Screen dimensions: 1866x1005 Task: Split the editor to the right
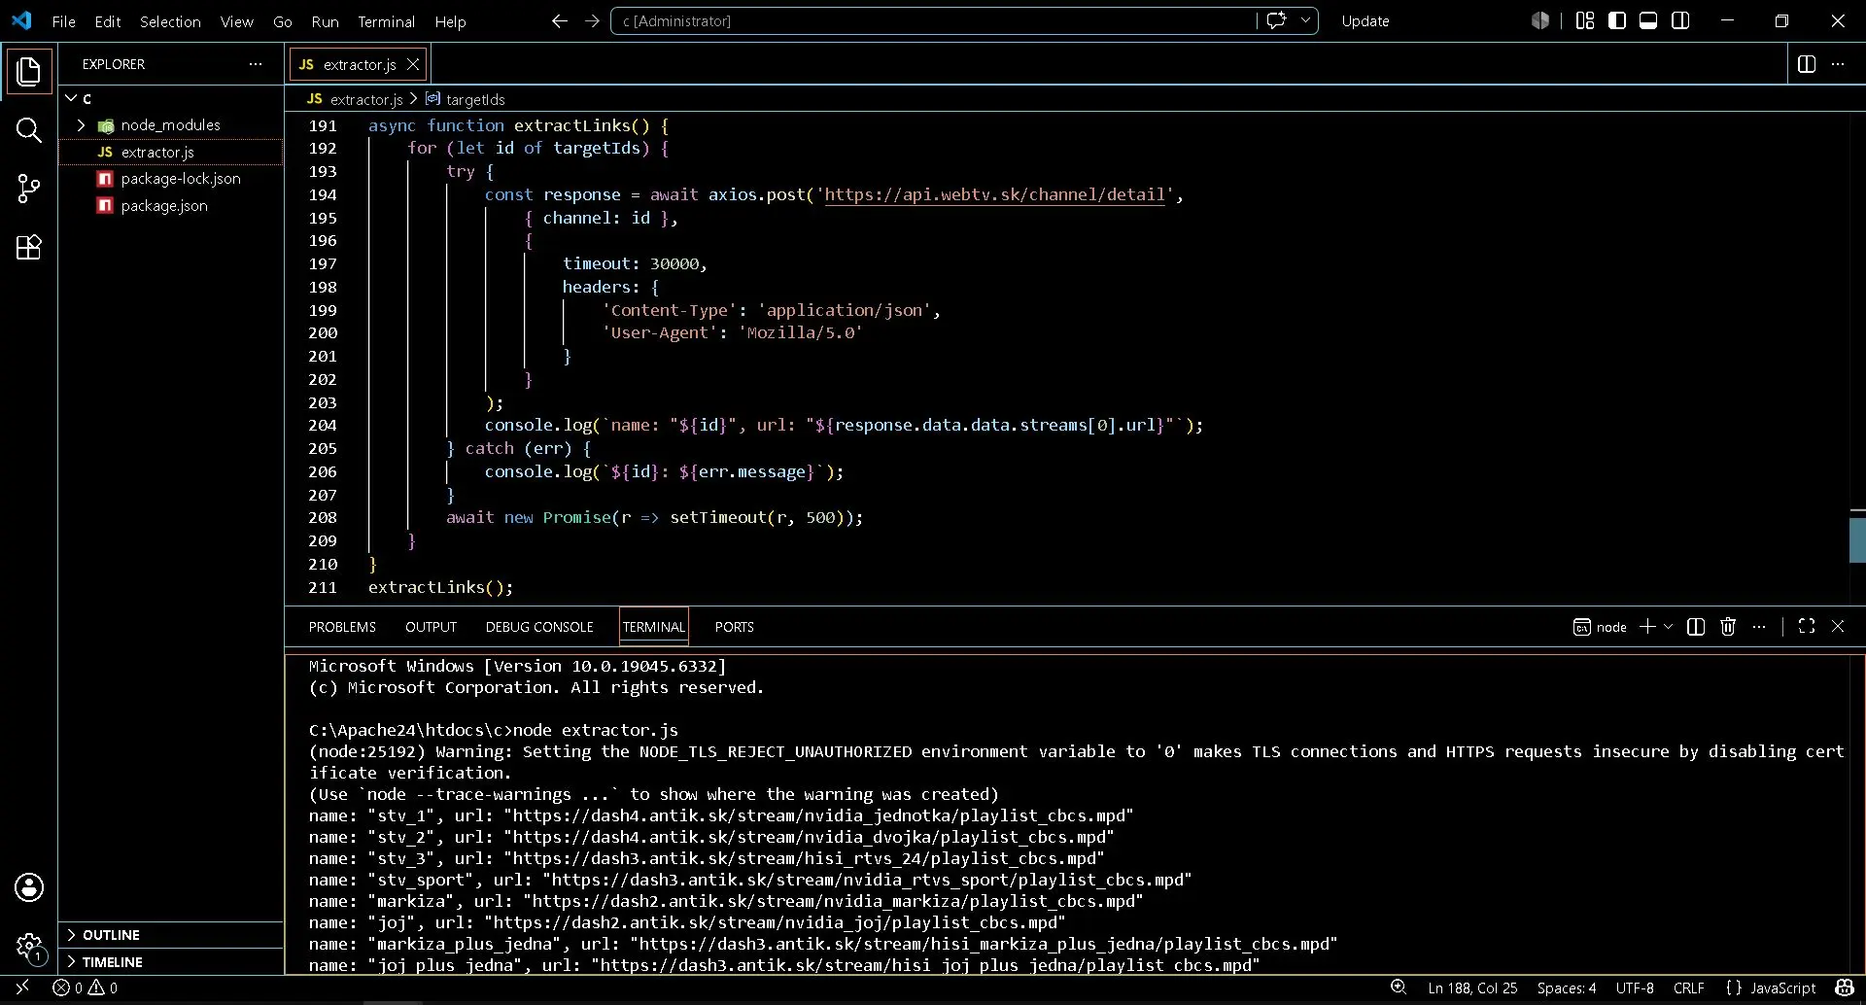pos(1807,64)
